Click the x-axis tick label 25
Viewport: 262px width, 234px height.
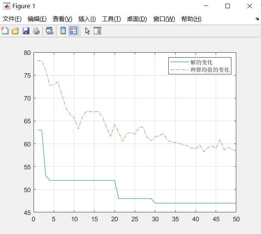pos(135,219)
